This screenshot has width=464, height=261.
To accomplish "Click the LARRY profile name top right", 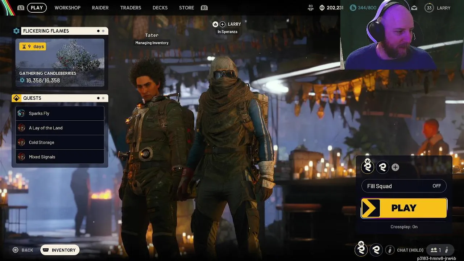I will [x=443, y=8].
